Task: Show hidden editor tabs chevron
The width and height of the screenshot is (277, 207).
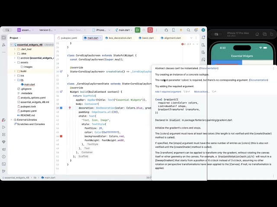Action: tap(191, 38)
